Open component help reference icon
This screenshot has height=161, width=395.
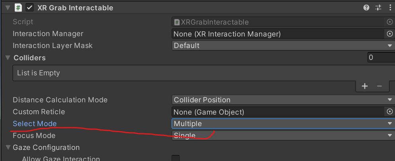[366, 8]
